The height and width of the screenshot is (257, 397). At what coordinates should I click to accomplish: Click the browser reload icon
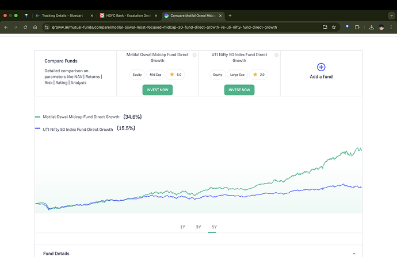click(x=25, y=27)
